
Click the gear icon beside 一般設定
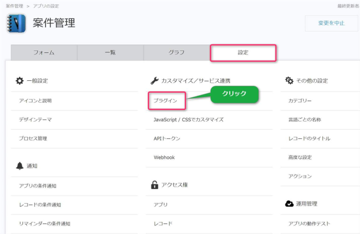click(x=19, y=80)
